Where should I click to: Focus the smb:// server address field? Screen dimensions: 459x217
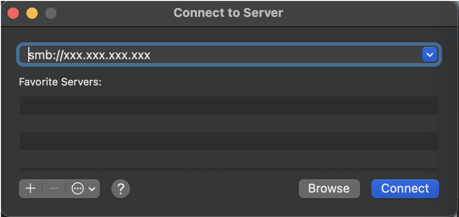[220, 55]
